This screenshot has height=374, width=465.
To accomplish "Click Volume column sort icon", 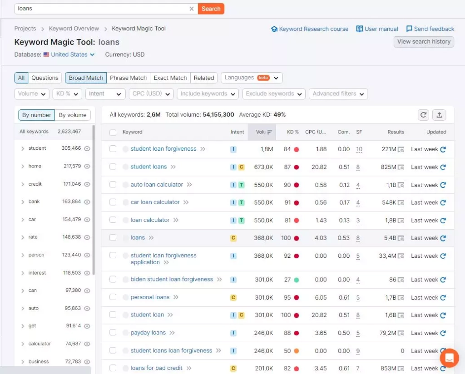I will coord(269,132).
